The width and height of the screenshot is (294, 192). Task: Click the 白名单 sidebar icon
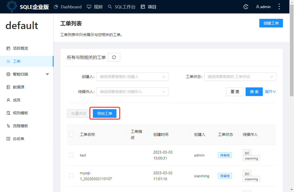[x=8, y=139]
